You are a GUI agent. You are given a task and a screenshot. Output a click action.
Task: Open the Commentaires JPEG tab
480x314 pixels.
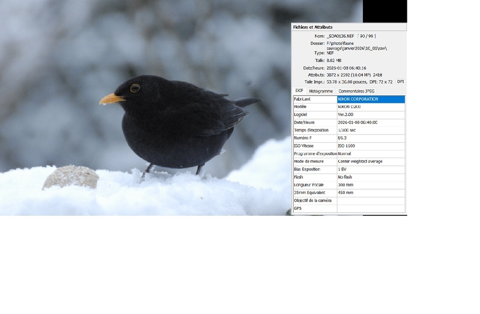356,91
